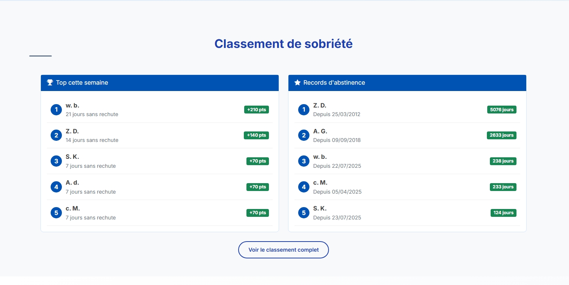Click the +140 pts badge
The image size is (569, 285).
[x=256, y=135]
